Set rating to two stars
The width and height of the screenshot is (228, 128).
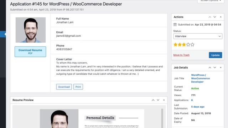click(x=180, y=44)
